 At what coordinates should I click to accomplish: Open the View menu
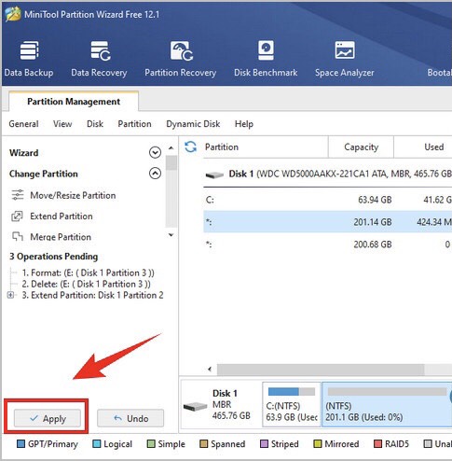tap(62, 124)
